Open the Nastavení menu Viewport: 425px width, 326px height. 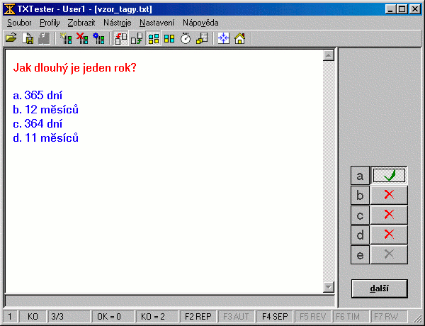[157, 23]
